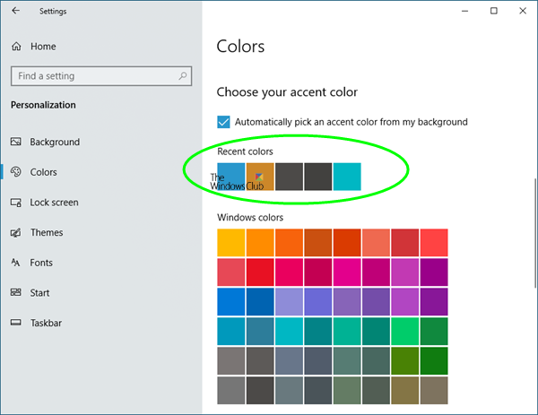The image size is (538, 415).
Task: Click the Themes brush icon
Action: pyautogui.click(x=16, y=233)
